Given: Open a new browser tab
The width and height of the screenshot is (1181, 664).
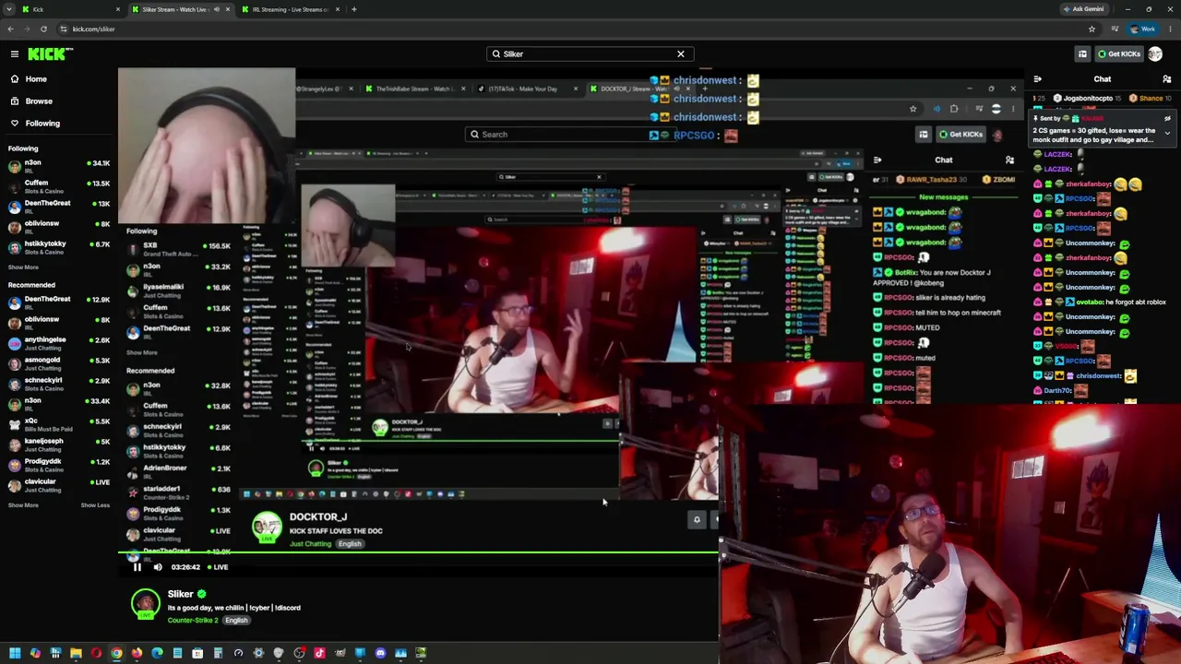Looking at the screenshot, I should [x=354, y=9].
